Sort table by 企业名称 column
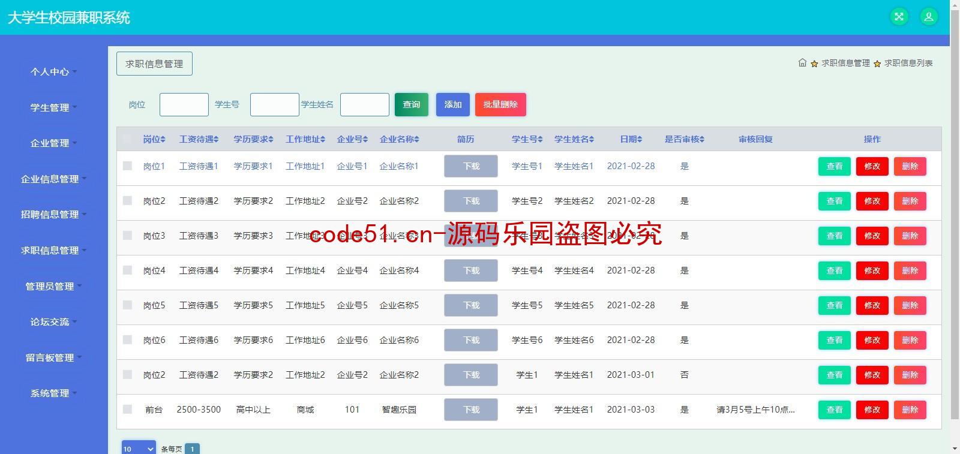960x454 pixels. pos(399,139)
